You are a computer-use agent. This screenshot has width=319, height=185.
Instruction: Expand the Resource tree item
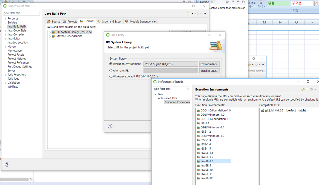point(5,19)
